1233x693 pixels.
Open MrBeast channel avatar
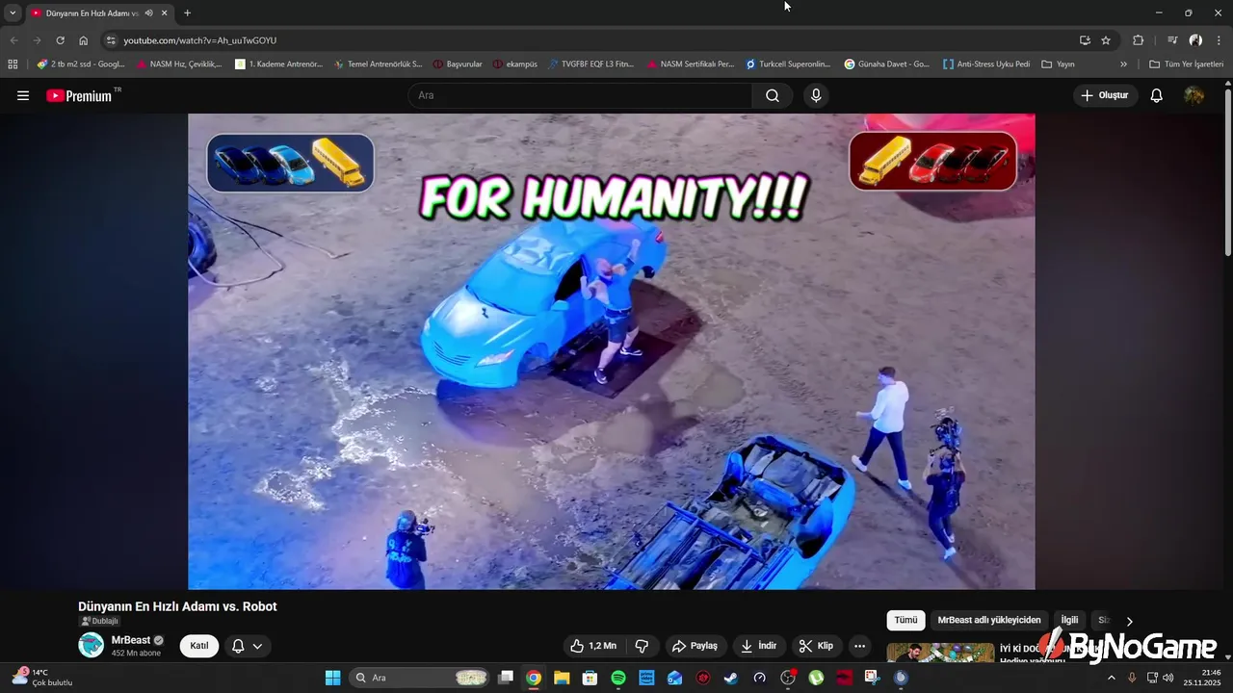click(x=92, y=645)
